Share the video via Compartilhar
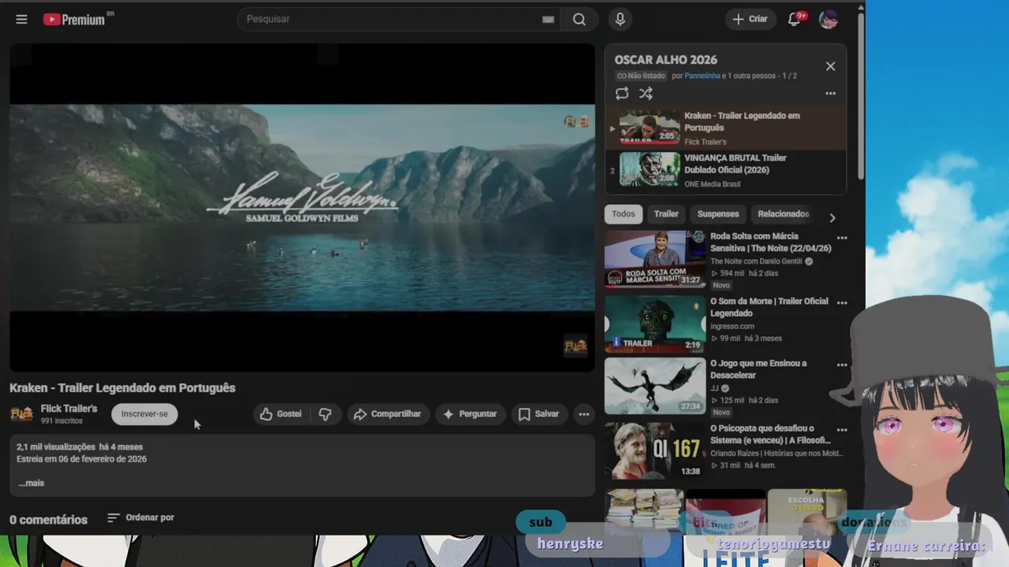Screen dimensions: 1009x567 click(387, 414)
